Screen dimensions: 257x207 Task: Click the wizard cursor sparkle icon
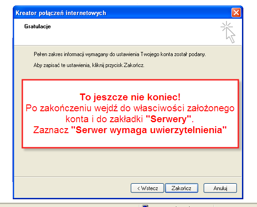228,32
